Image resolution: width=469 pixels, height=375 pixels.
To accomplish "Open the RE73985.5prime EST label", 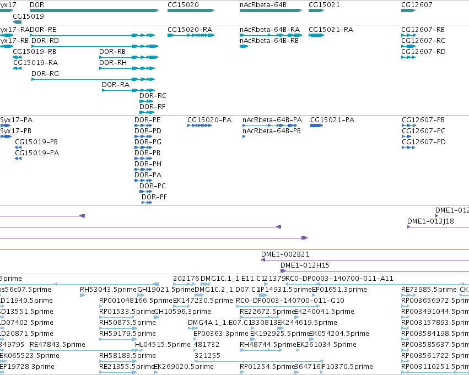I will (x=429, y=290).
